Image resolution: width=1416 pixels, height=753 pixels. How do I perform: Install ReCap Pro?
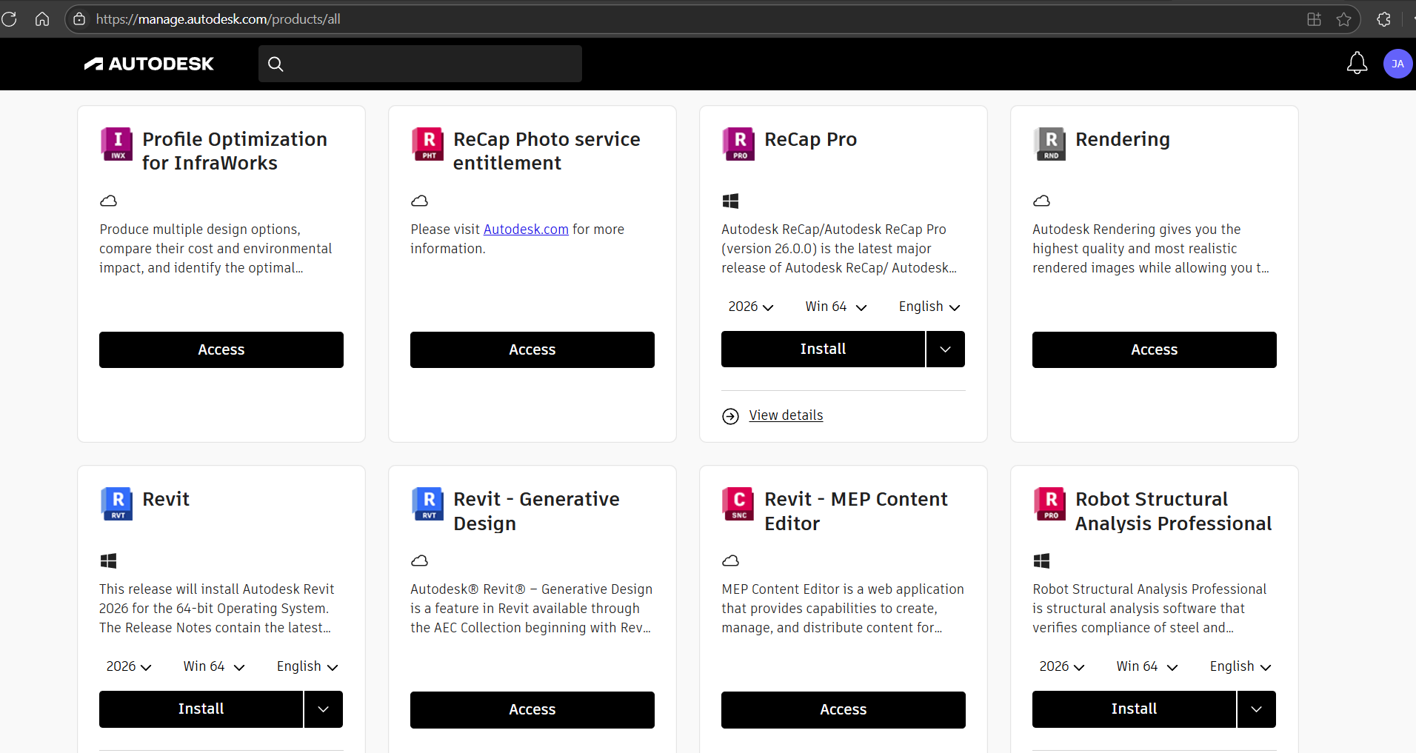pos(823,349)
